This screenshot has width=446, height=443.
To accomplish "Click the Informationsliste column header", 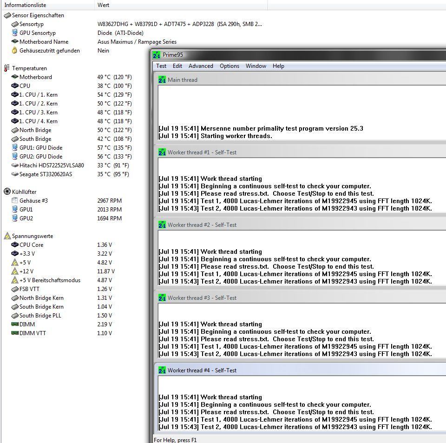I will click(x=48, y=5).
